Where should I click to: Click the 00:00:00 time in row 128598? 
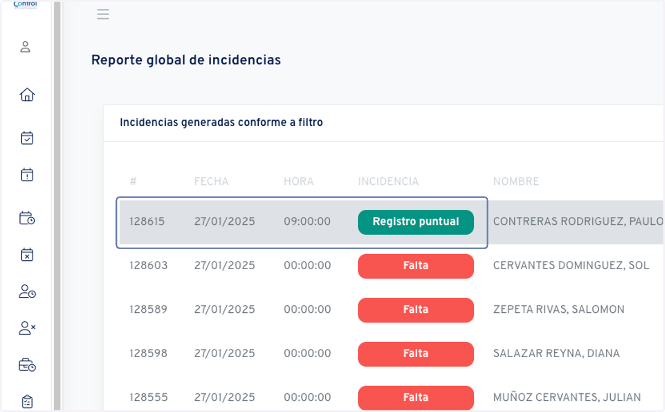pyautogui.click(x=307, y=353)
